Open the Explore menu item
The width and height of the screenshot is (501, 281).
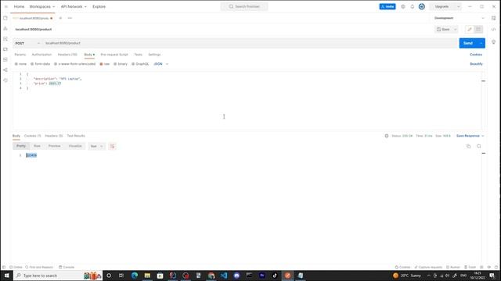click(99, 7)
